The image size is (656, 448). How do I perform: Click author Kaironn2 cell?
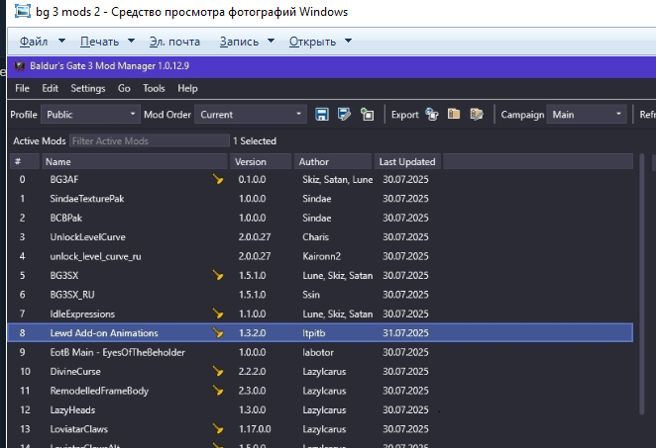(322, 256)
